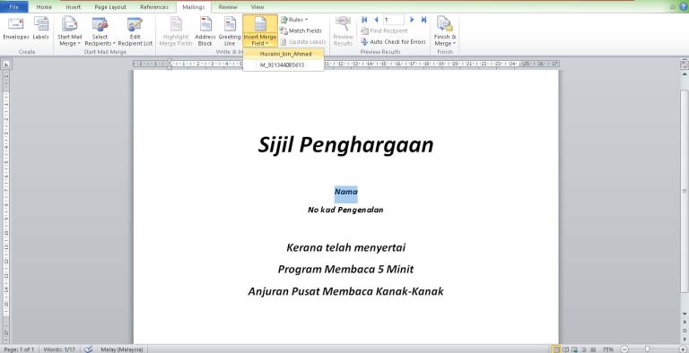The width and height of the screenshot is (689, 353).
Task: Click Find Recipient
Action: point(385,30)
